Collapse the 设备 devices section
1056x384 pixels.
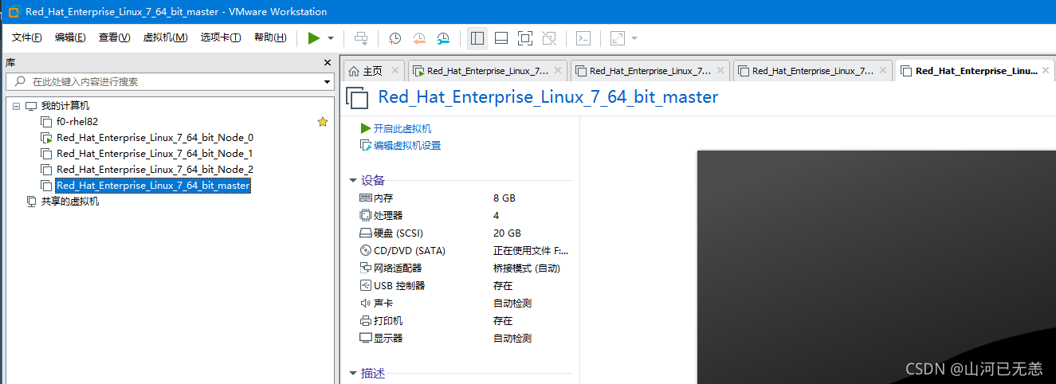[x=353, y=181]
